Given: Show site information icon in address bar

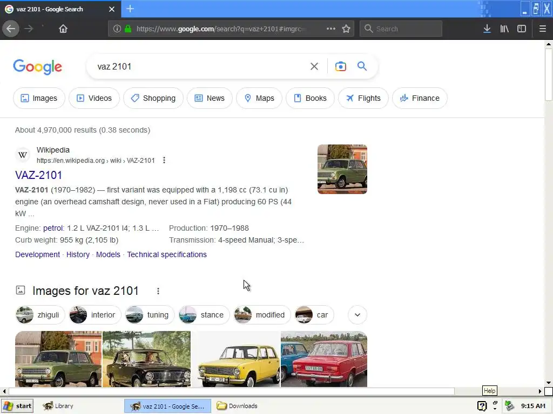Looking at the screenshot, I should pyautogui.click(x=117, y=29).
